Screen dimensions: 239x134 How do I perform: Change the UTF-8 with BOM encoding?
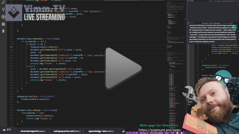point(156,133)
